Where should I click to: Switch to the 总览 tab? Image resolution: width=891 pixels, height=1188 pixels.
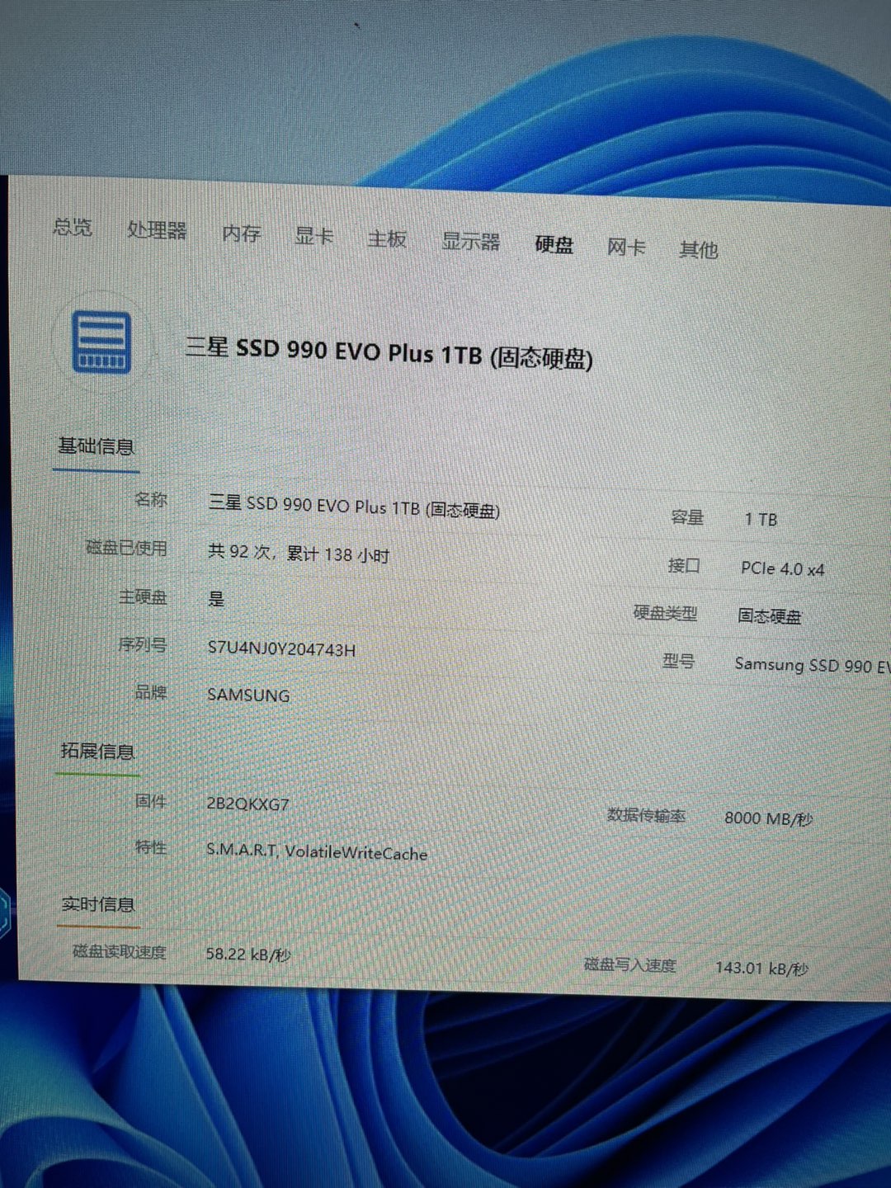click(x=73, y=227)
